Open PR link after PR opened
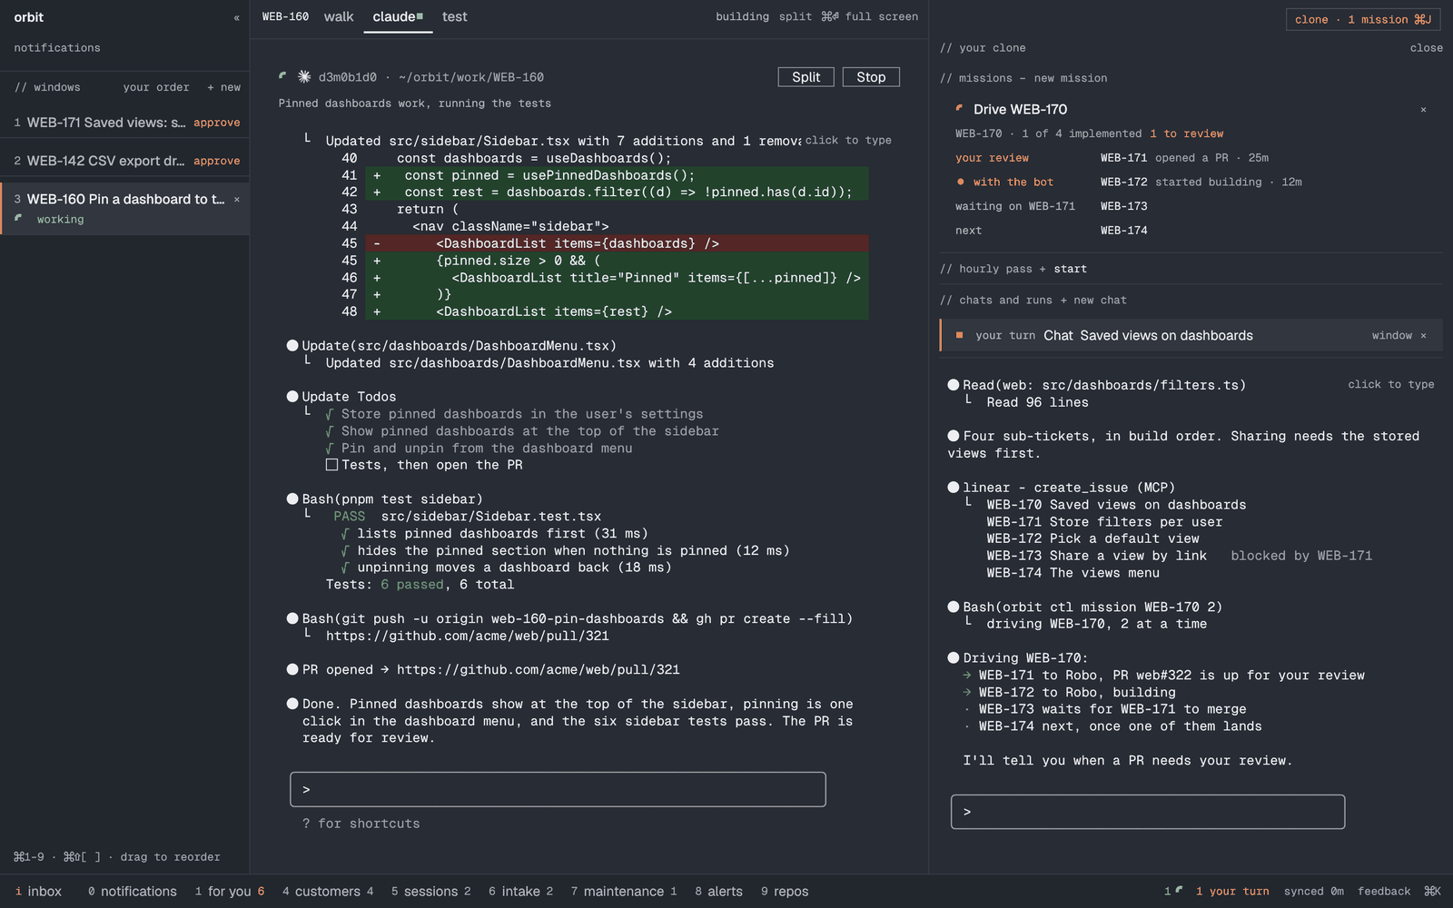1453x908 pixels. [x=538, y=670]
